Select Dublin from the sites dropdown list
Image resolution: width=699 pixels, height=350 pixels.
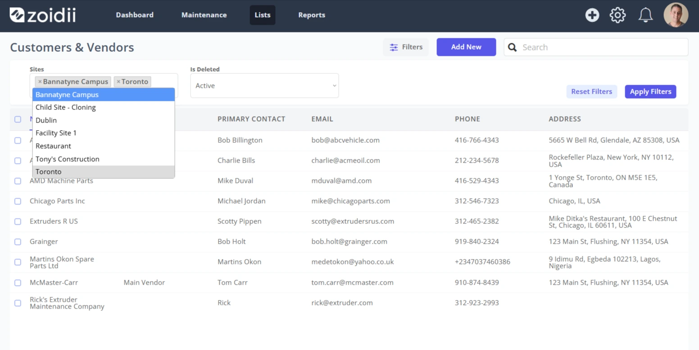(104, 120)
